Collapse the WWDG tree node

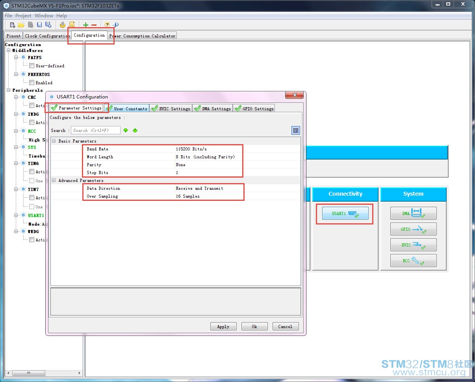click(17, 232)
